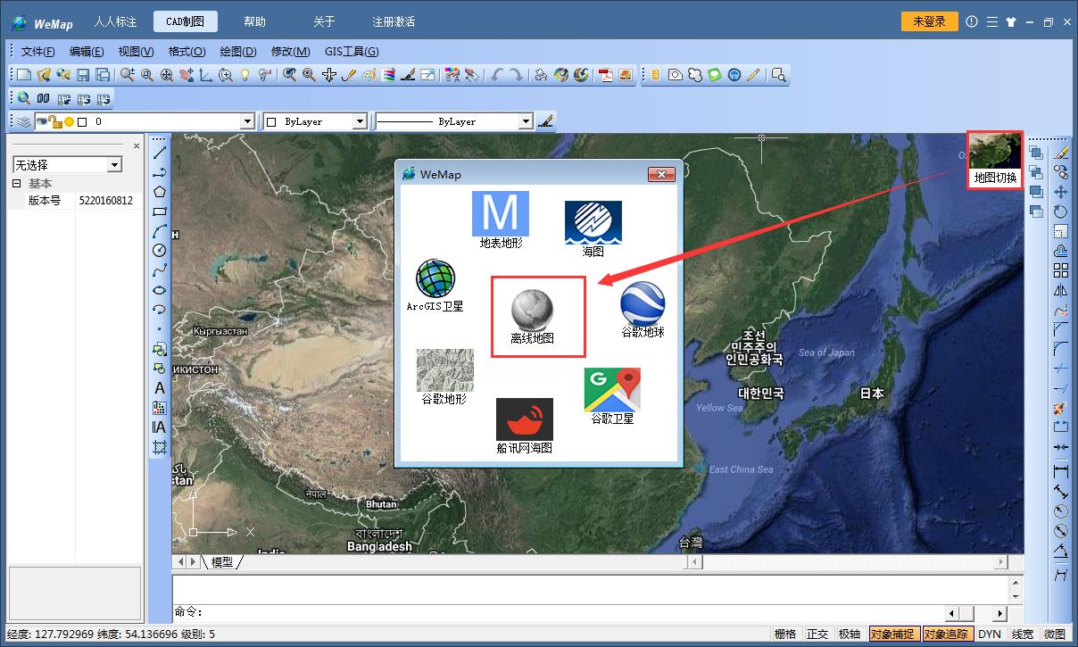Click the pencil icon in GIS toolbar
Image resolution: width=1078 pixels, height=647 pixels.
753,75
